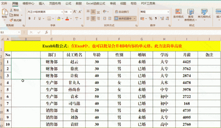The image size is (221, 128).
Task: Open Format as Table (套用表格格式)
Action: click(190, 15)
